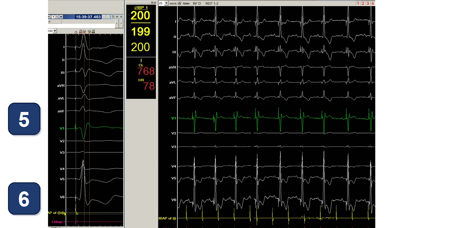Viewport: 462px width, 228px height.
Task: Select lead II label in real-time window
Action: tap(174, 37)
